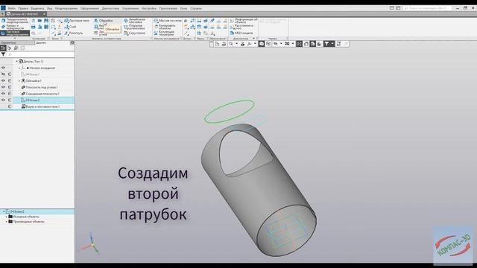Viewport: 477px width, 268px height.
Task: Open the tree panel settings gear
Action: 72,43
